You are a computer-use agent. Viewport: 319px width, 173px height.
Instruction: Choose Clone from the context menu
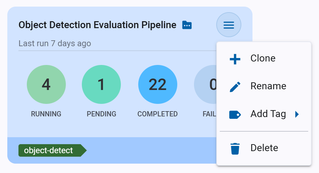(264, 58)
